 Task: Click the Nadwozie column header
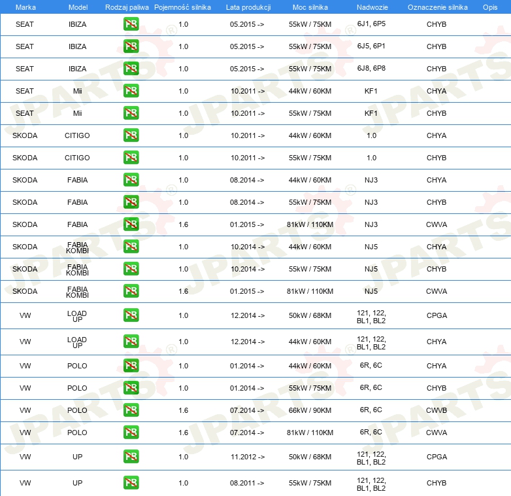point(372,7)
